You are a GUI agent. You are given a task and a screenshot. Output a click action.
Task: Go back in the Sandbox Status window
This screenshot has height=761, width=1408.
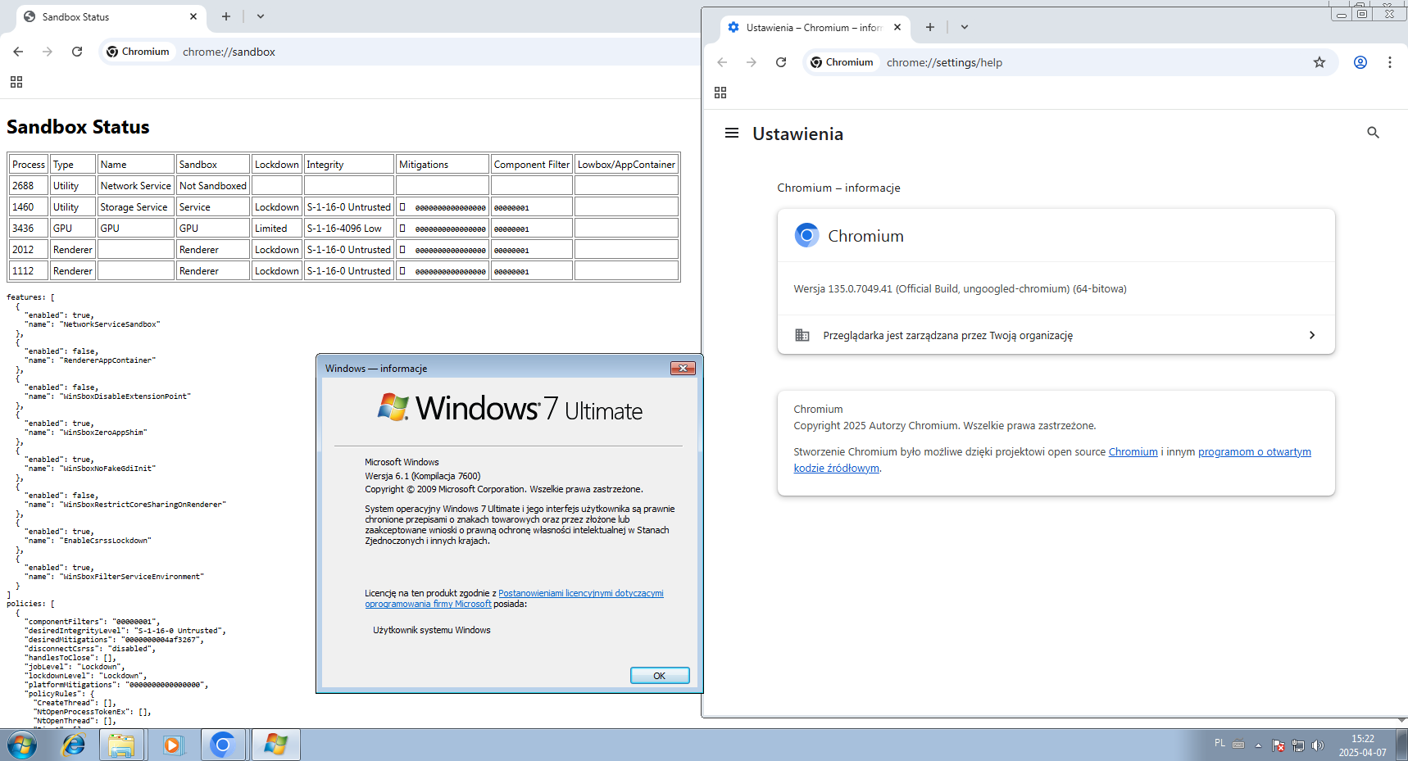[18, 52]
